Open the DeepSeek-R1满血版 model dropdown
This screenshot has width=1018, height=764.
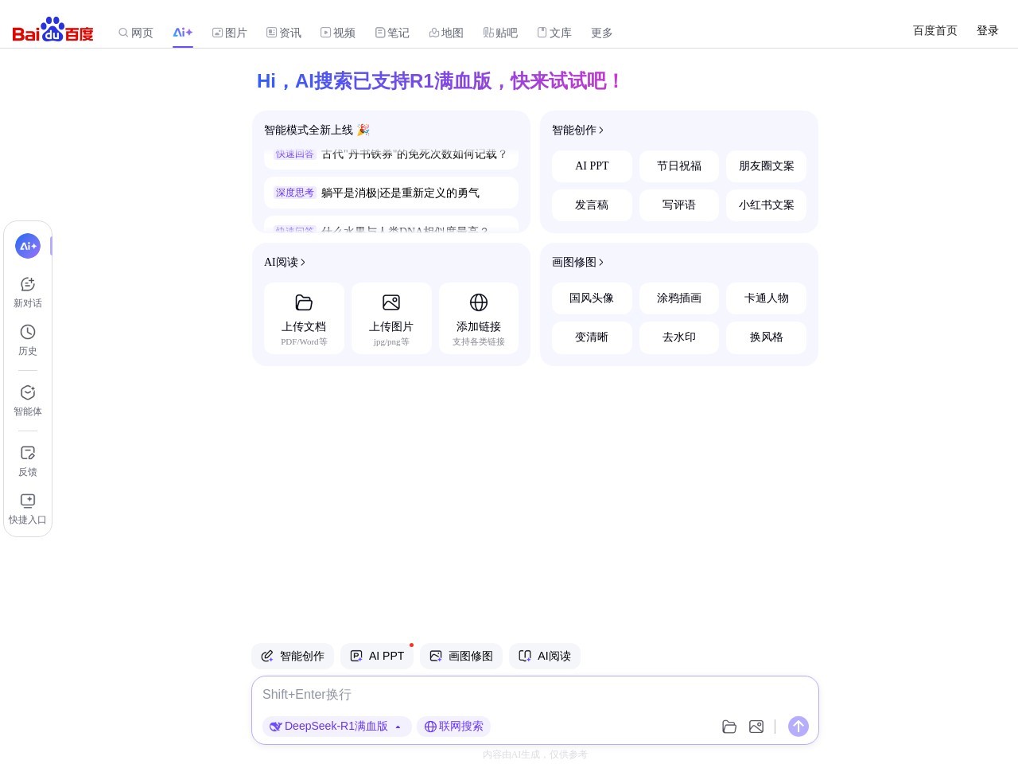(x=336, y=726)
